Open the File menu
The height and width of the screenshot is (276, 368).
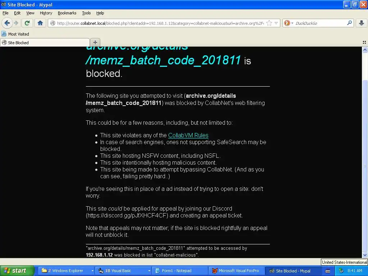coord(5,13)
